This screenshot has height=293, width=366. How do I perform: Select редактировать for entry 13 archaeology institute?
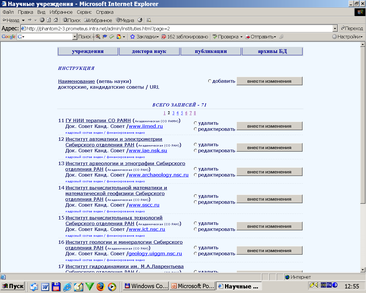pyautogui.click(x=196, y=175)
